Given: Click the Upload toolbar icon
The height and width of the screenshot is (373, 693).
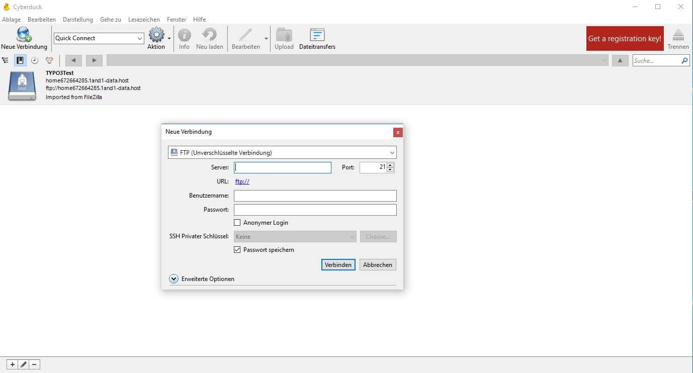Looking at the screenshot, I should click(284, 35).
